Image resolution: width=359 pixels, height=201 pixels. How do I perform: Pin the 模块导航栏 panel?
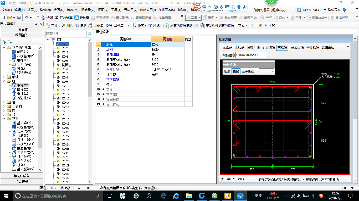point(37,24)
